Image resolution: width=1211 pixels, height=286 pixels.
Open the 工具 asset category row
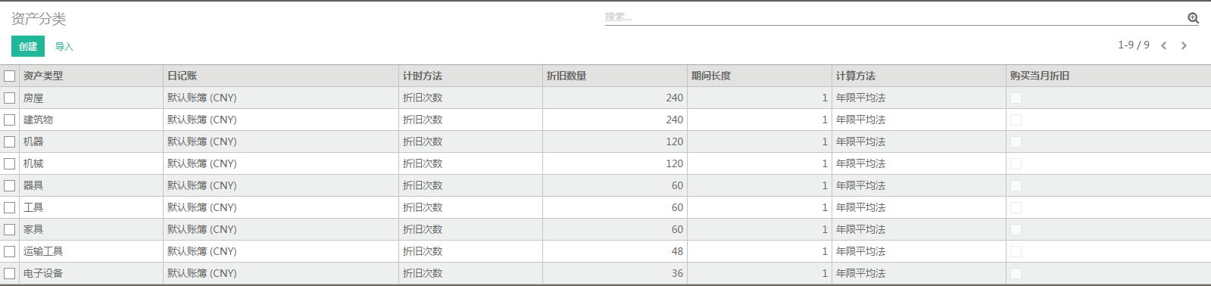pyautogui.click(x=605, y=207)
